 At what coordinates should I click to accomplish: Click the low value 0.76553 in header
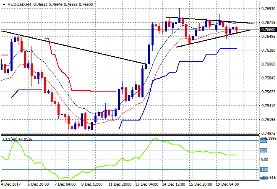pyautogui.click(x=71, y=5)
